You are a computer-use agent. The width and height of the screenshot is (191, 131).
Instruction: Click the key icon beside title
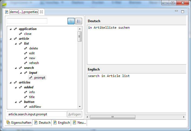coord(26,97)
